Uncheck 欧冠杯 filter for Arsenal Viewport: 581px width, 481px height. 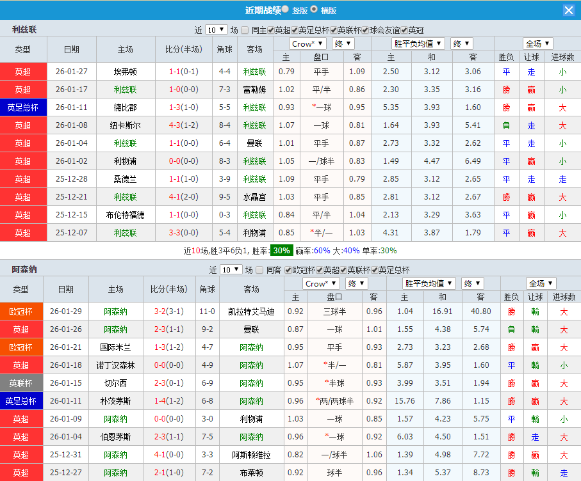(x=288, y=271)
